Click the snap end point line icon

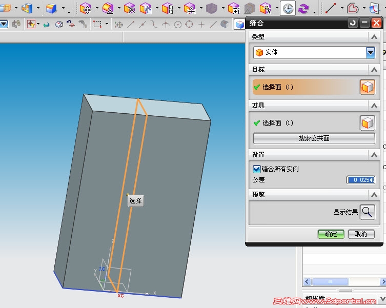[131, 24]
